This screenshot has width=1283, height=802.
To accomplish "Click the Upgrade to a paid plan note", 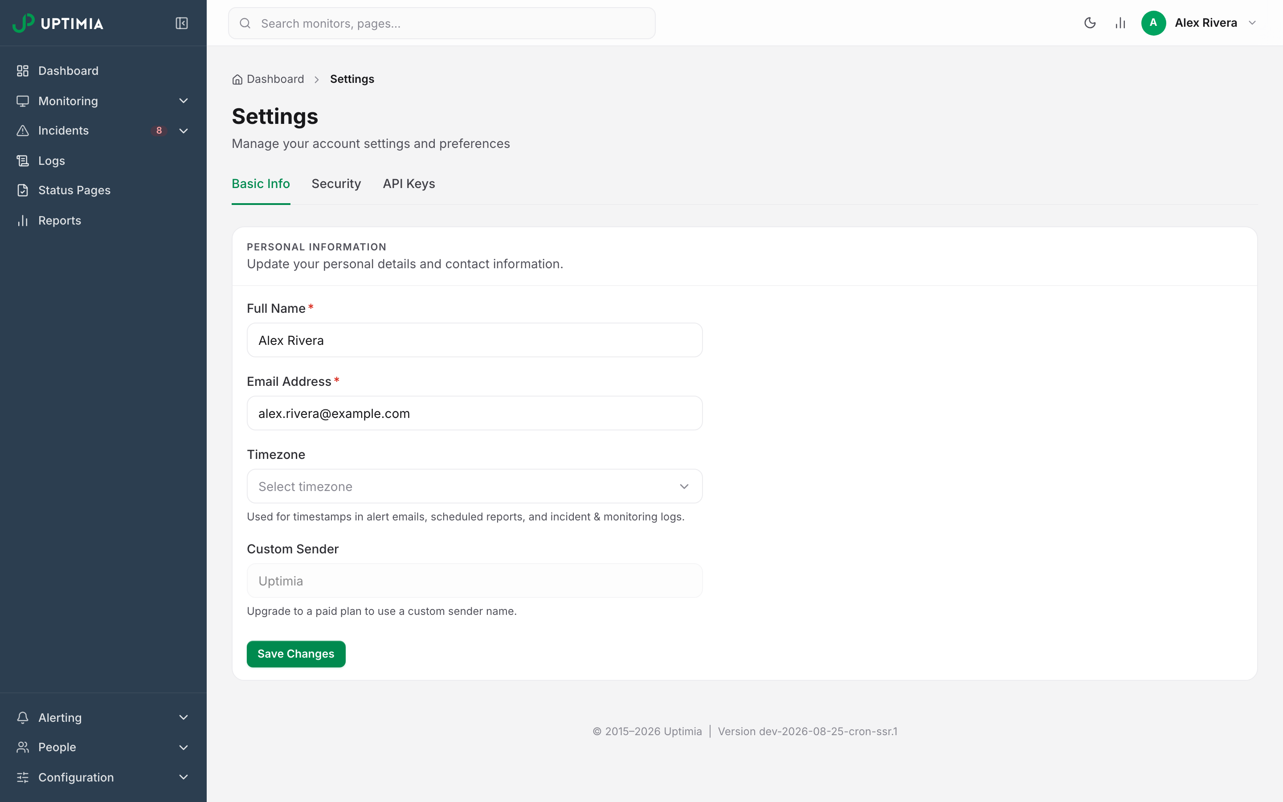I will 382,611.
